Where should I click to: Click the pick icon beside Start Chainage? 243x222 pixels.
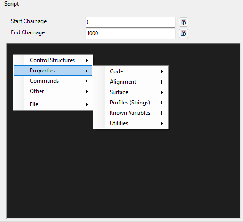tap(184, 22)
